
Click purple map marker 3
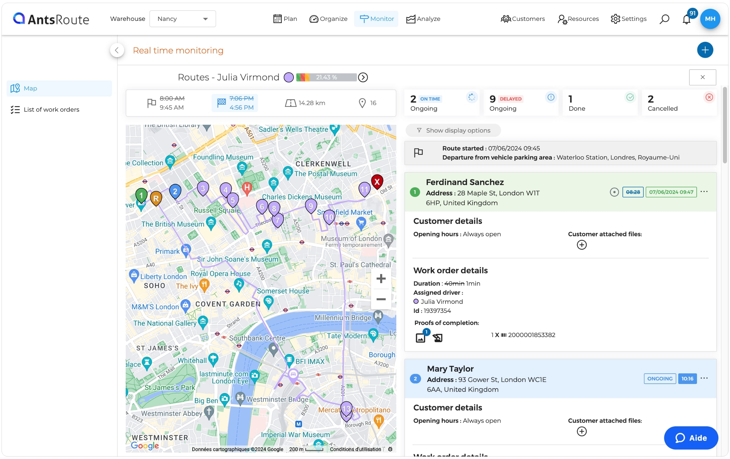pyautogui.click(x=203, y=189)
